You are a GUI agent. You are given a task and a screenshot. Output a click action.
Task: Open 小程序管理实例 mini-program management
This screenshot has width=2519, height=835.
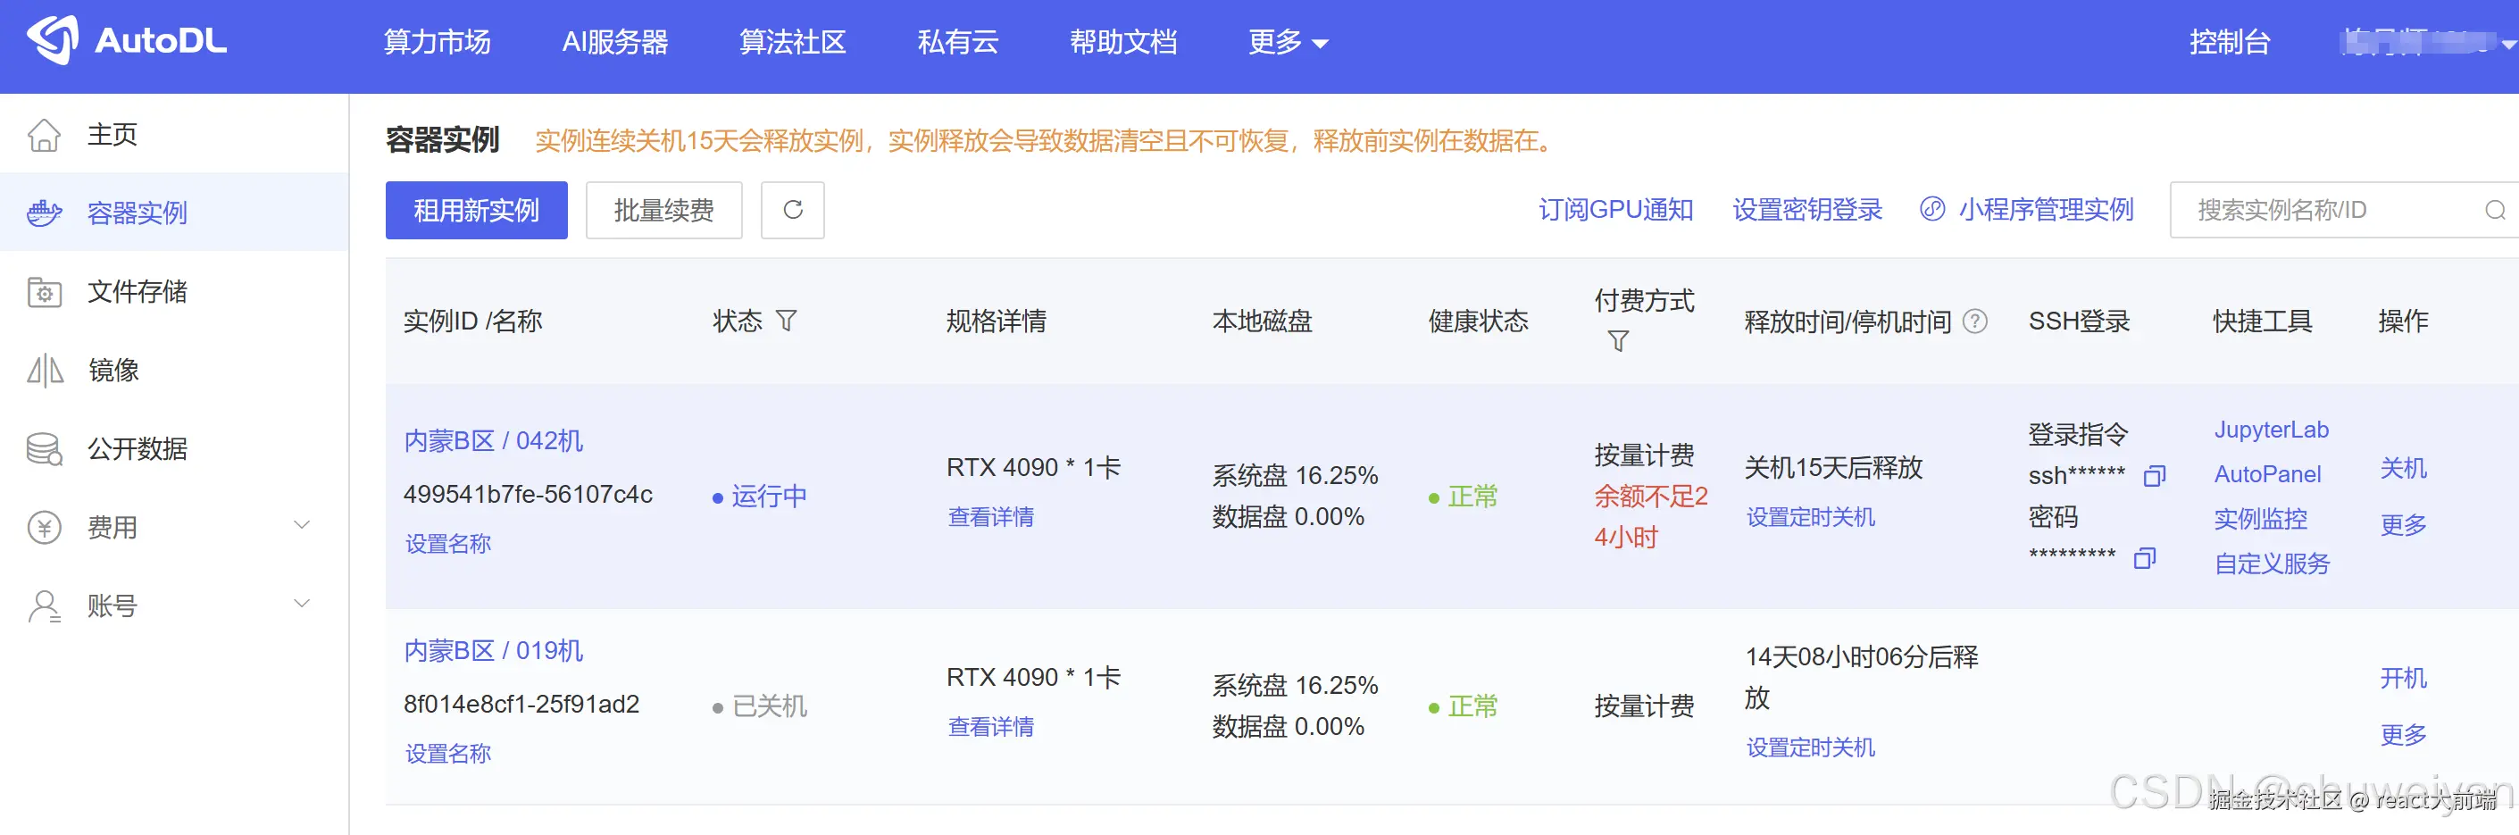[x=2047, y=208]
